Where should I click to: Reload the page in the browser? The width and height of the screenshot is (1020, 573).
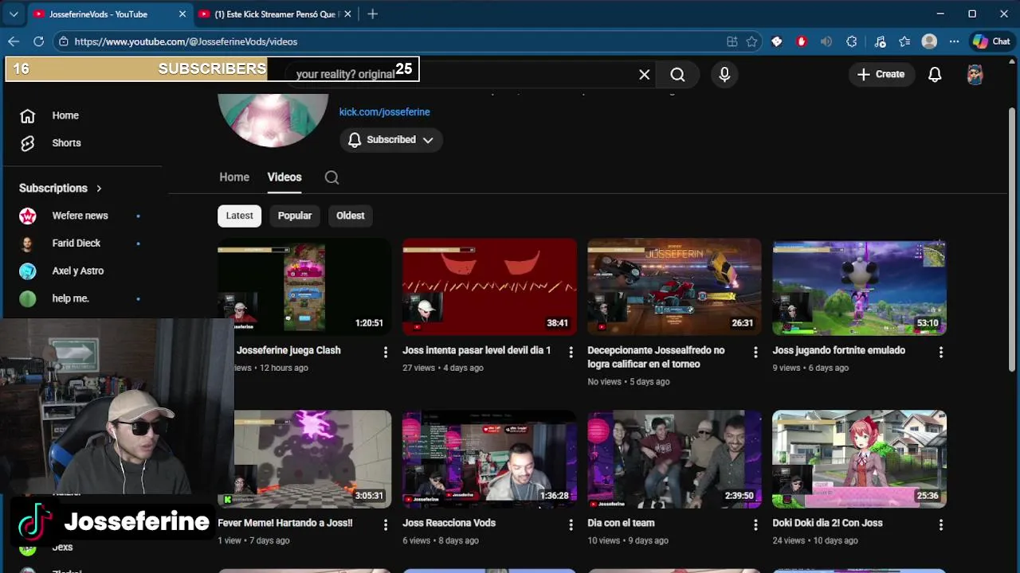[x=38, y=41]
